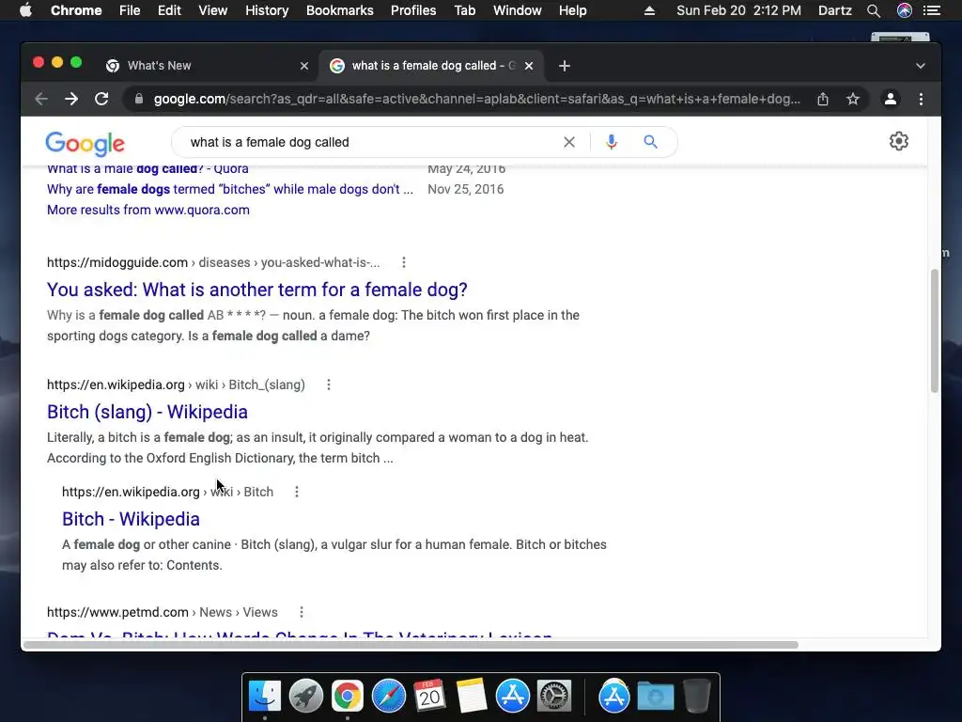The height and width of the screenshot is (722, 962).
Task: Open Spotlight search in menu bar
Action: (x=874, y=10)
